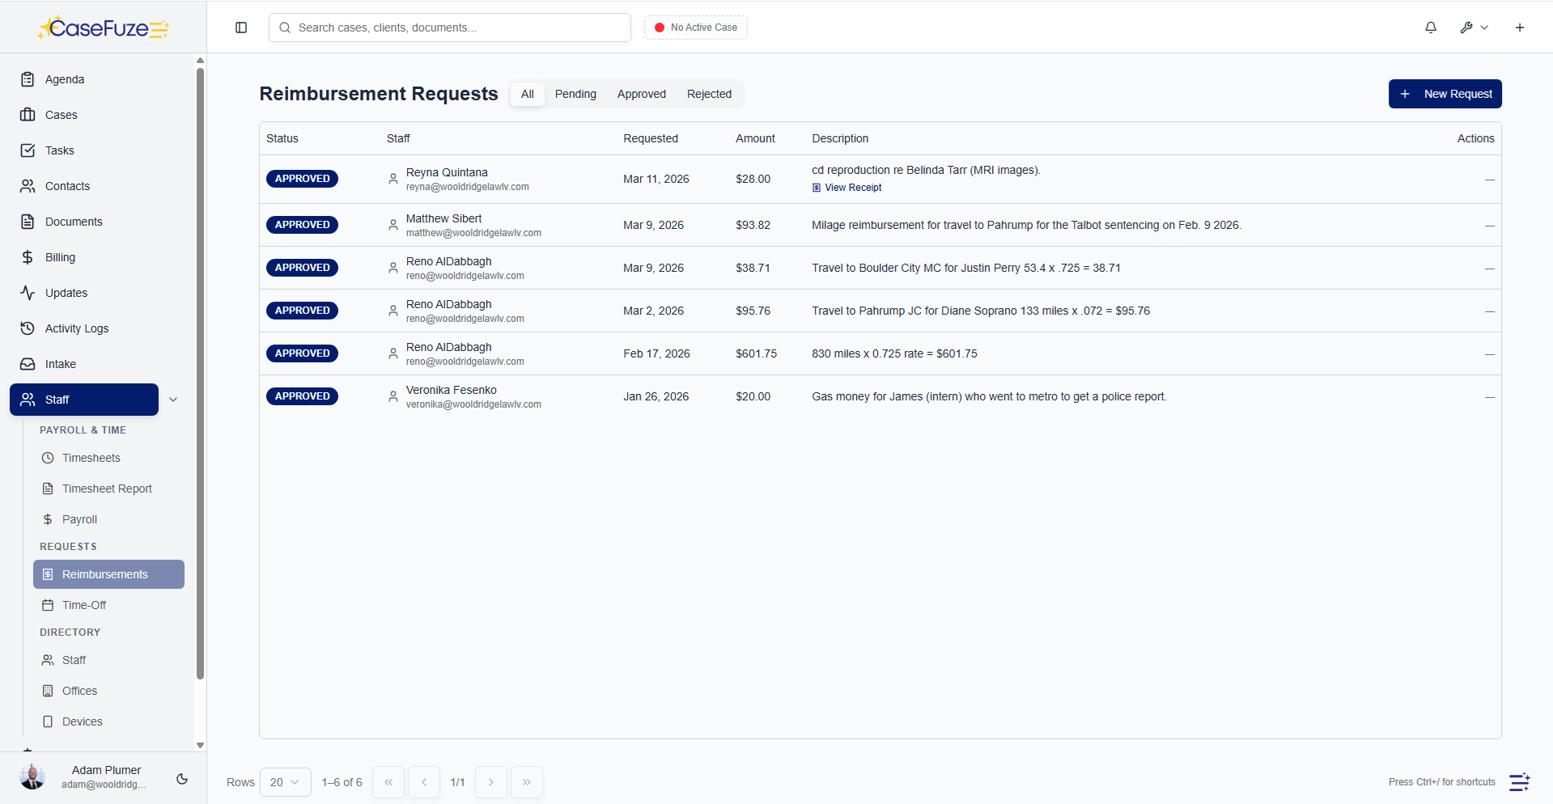Switch to the Pending tab
Viewport: 1553px width, 804px height.
click(575, 93)
